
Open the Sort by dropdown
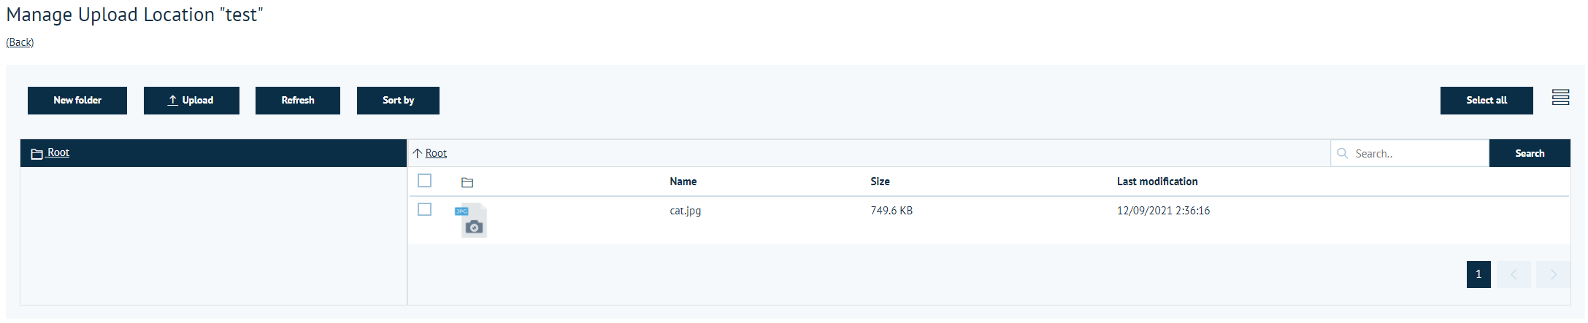tap(398, 101)
